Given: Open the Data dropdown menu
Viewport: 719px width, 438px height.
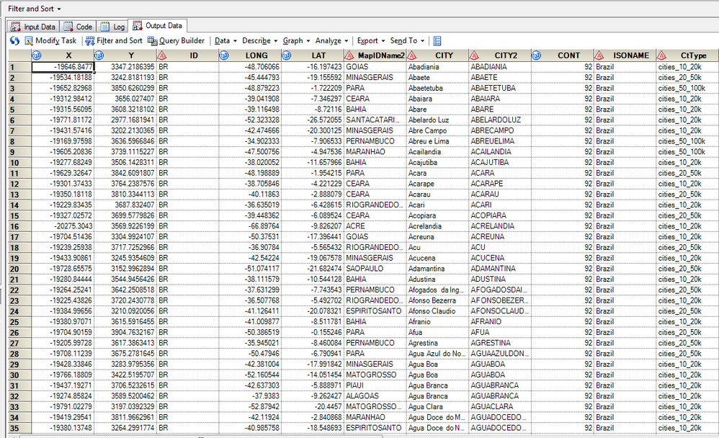Looking at the screenshot, I should click(x=225, y=41).
